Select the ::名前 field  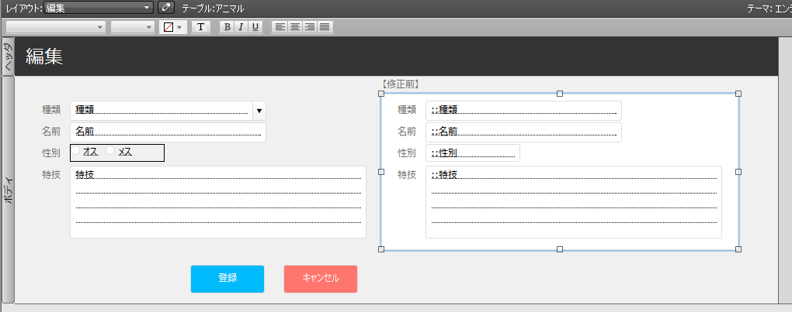click(523, 132)
